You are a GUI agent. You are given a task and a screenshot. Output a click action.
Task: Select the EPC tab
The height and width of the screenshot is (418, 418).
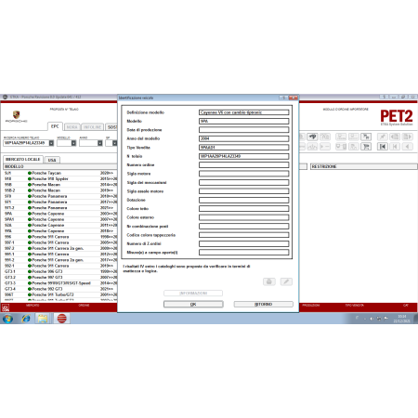pyautogui.click(x=55, y=126)
